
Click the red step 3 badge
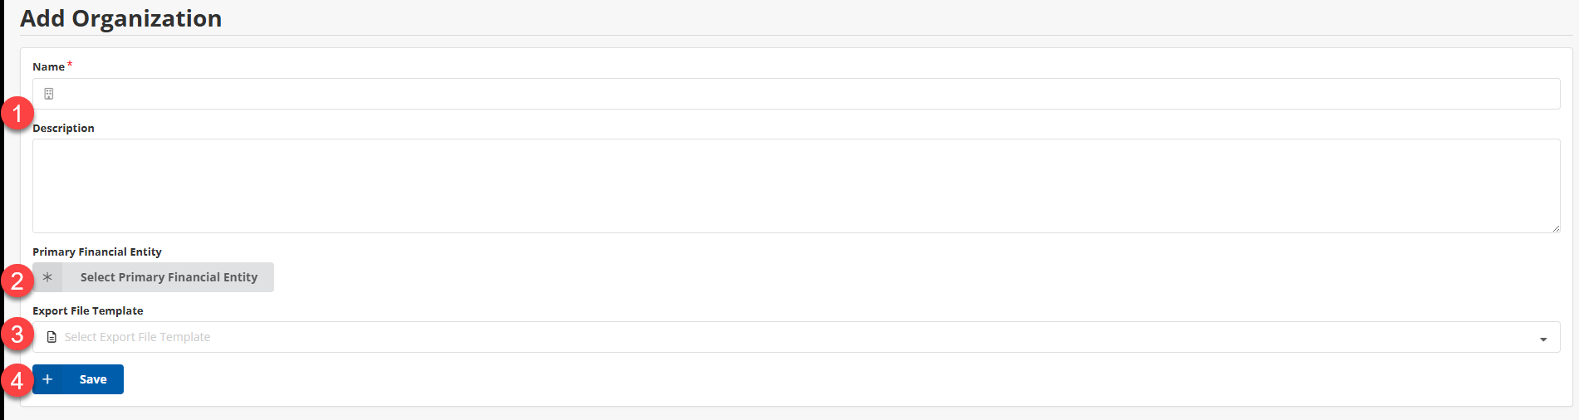tap(17, 335)
